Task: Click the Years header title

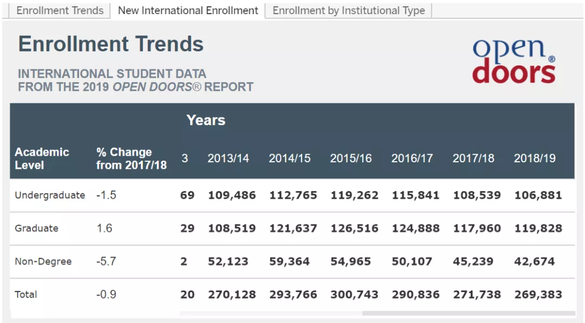Action: [206, 120]
